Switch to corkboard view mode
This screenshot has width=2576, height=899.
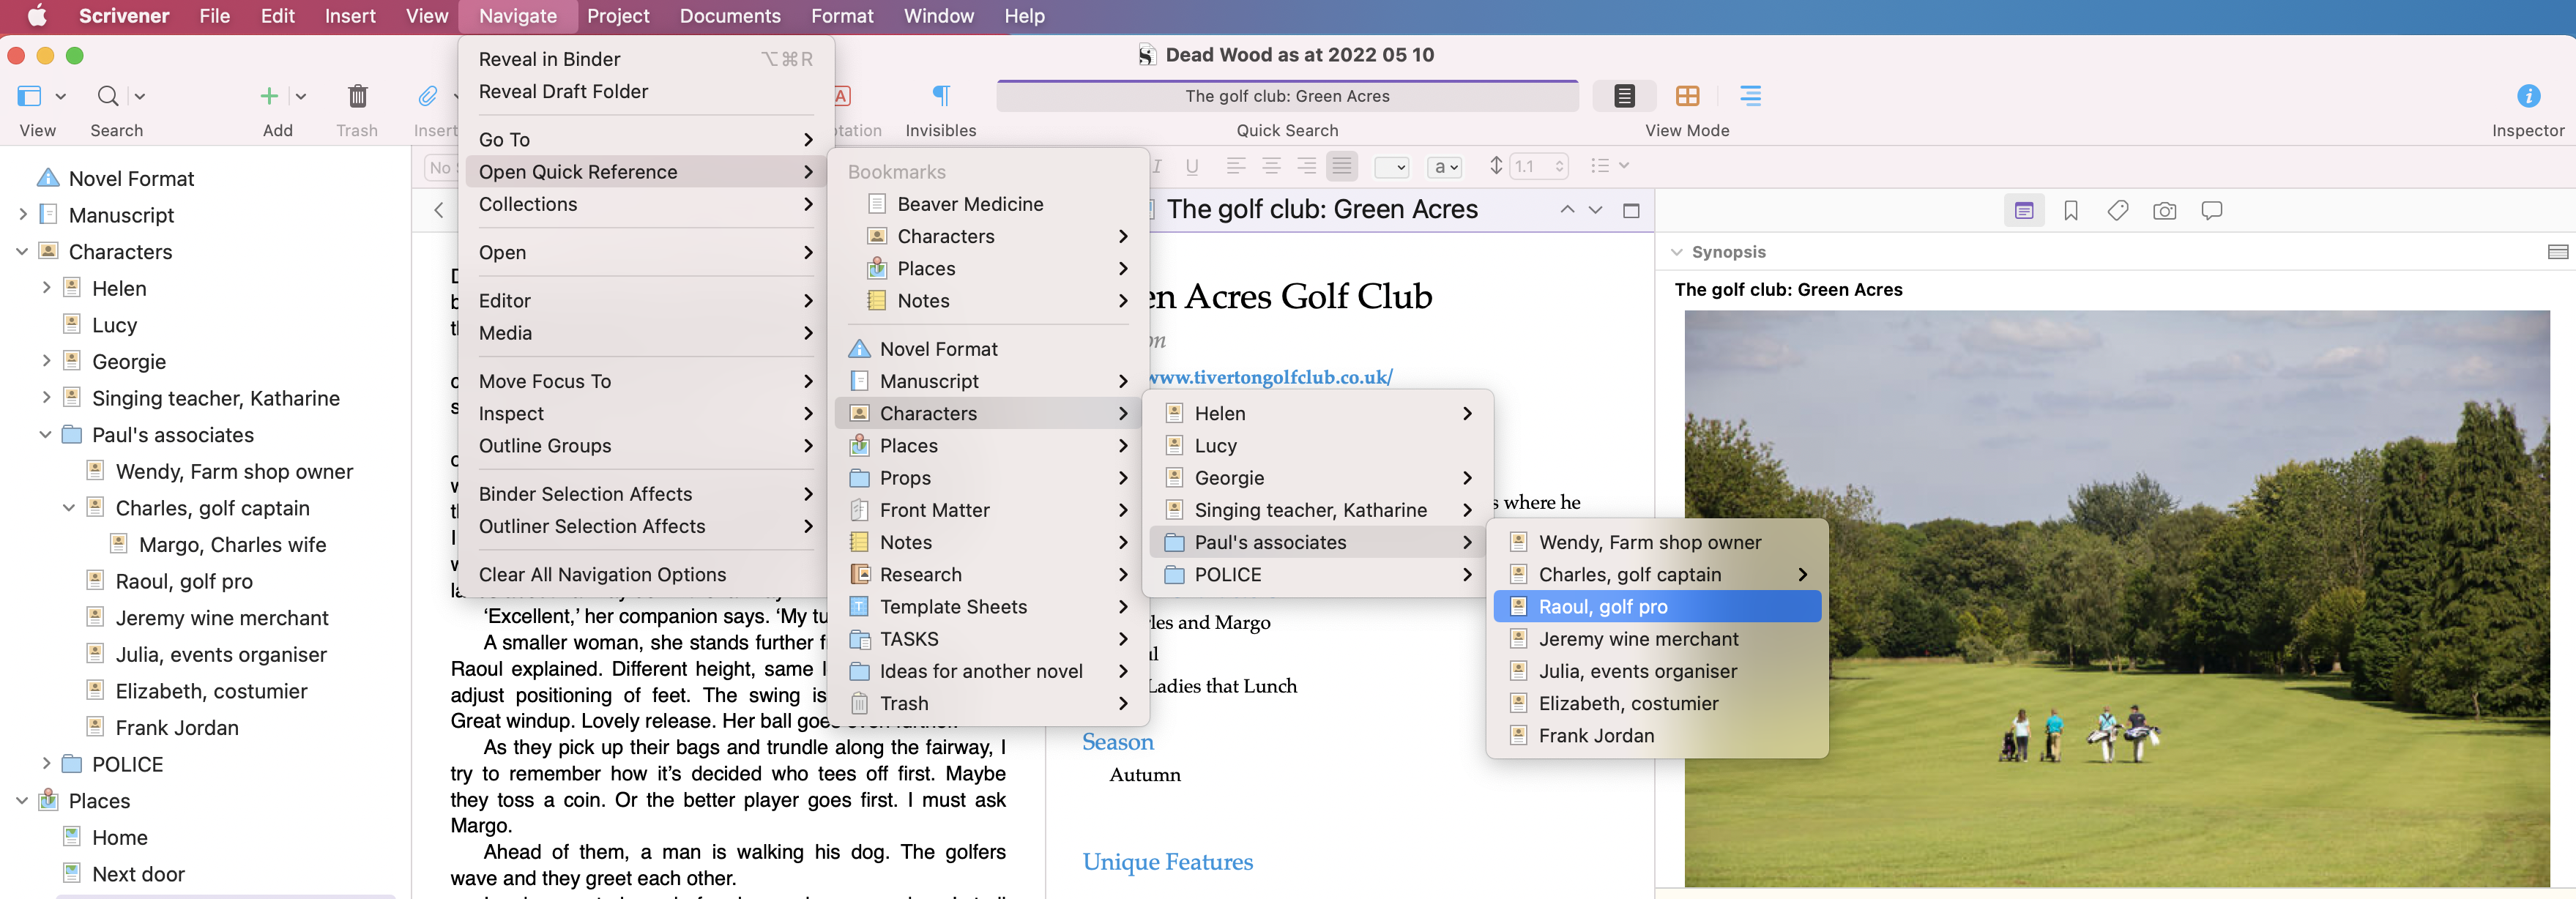[x=1687, y=96]
